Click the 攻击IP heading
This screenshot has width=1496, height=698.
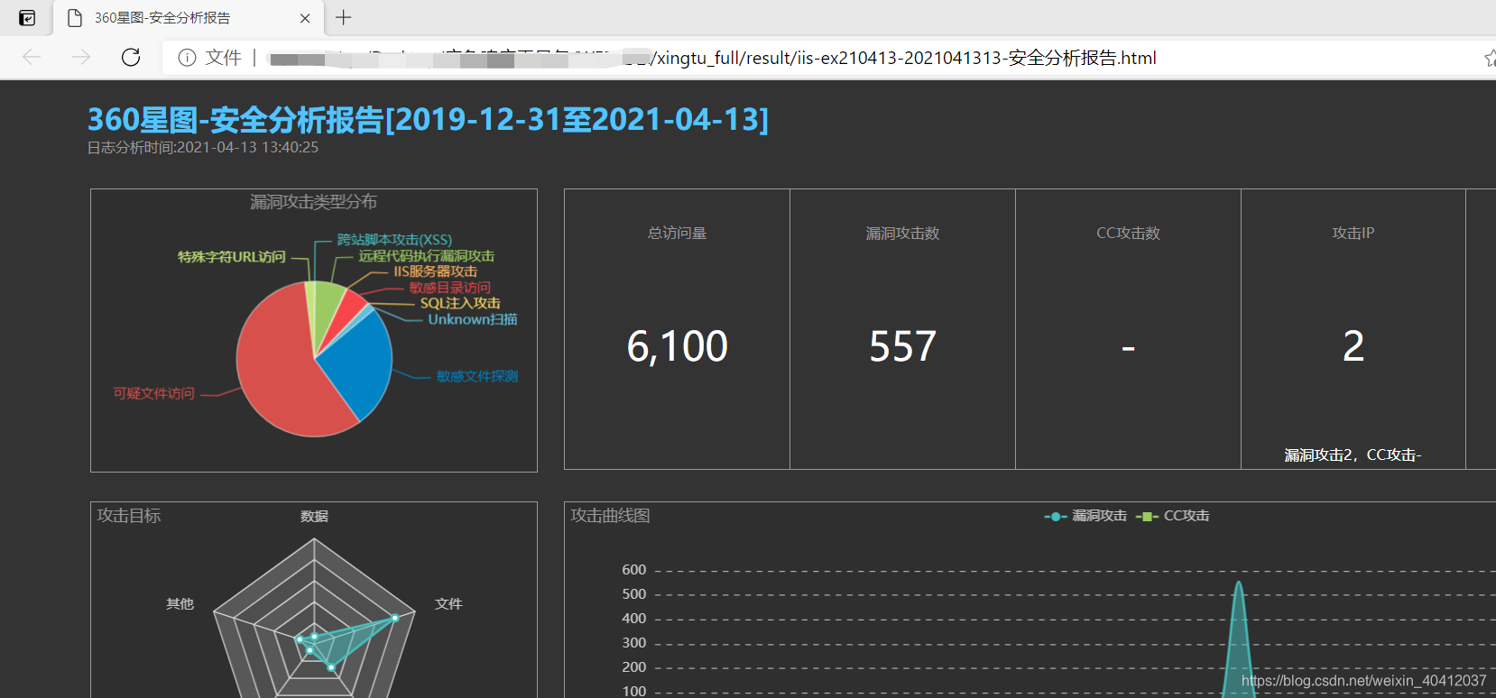click(1353, 234)
